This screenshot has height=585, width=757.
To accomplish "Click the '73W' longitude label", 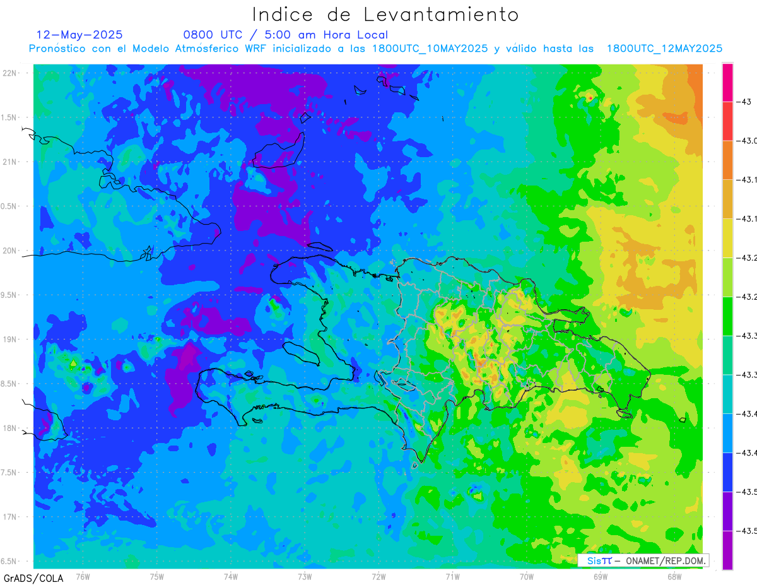I will tap(305, 576).
